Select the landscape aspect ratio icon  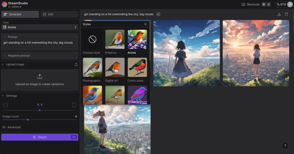tap(5, 105)
